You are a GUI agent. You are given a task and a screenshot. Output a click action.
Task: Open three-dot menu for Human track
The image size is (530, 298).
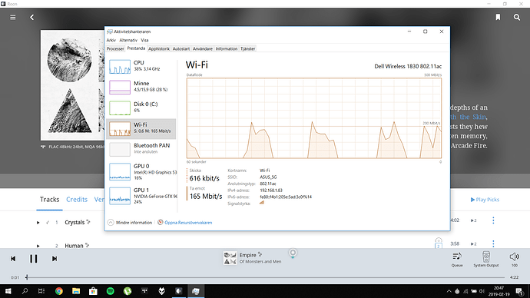pos(493,243)
